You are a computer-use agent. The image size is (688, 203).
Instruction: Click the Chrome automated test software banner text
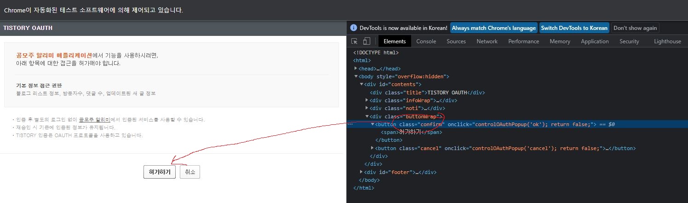click(93, 10)
